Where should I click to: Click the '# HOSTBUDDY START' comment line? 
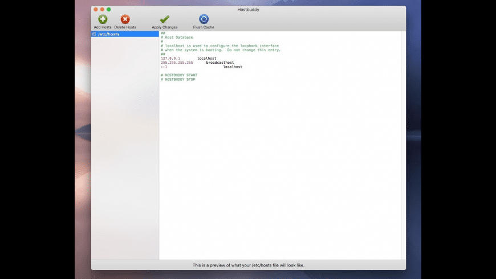pyautogui.click(x=180, y=75)
